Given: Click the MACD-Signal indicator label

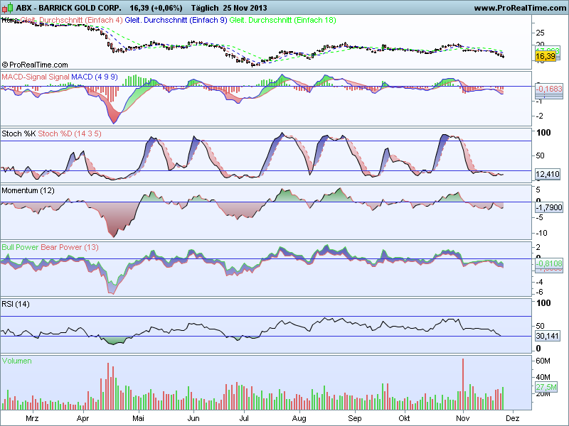Looking at the screenshot, I should [x=36, y=77].
